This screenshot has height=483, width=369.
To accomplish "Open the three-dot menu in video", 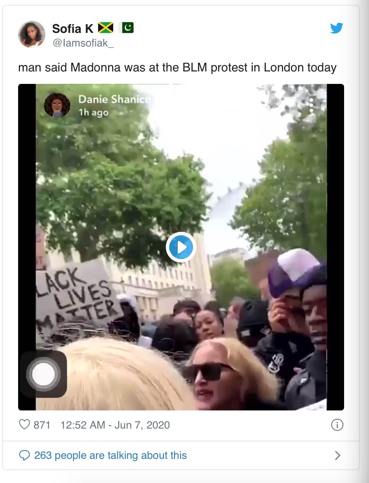I will (311, 106).
